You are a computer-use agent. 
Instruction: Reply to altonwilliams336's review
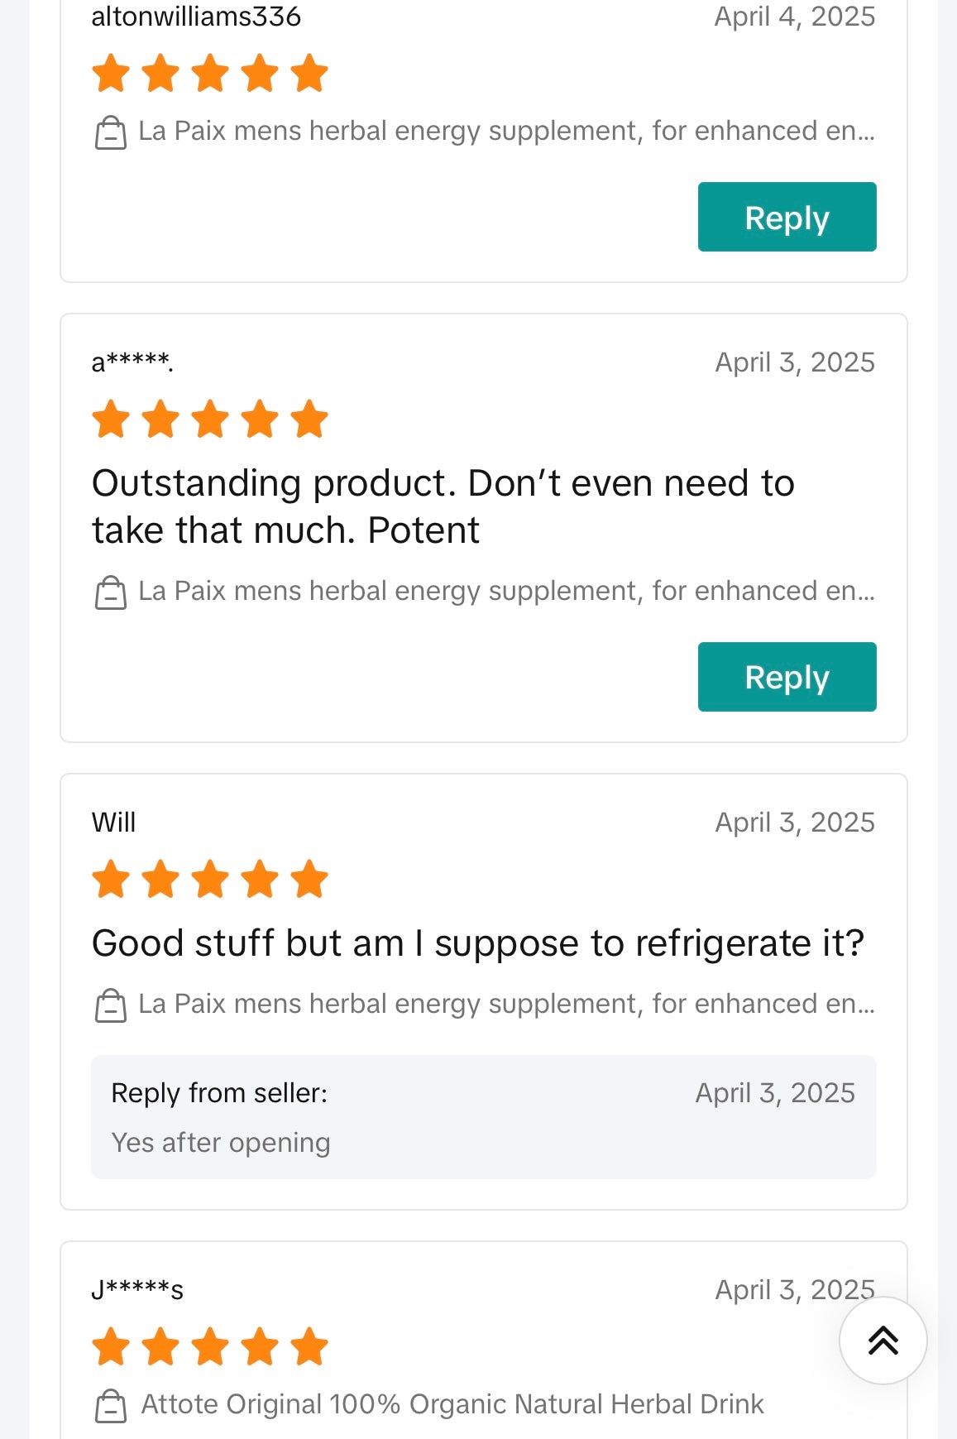coord(787,217)
